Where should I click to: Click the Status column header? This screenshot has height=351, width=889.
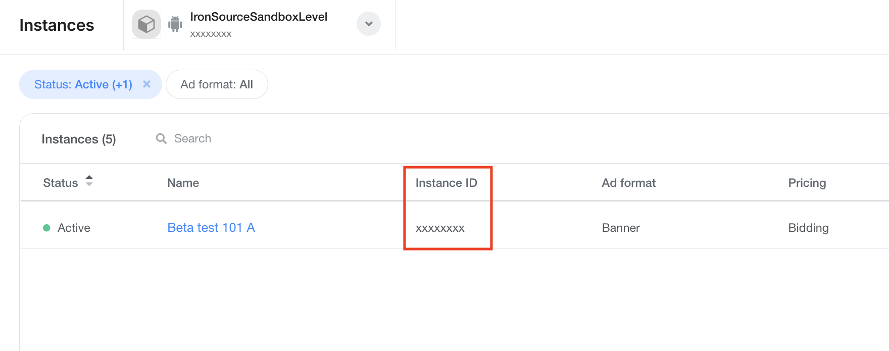click(x=61, y=183)
